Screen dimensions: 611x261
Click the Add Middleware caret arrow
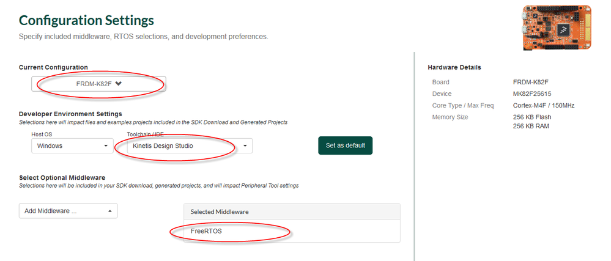[109, 211]
